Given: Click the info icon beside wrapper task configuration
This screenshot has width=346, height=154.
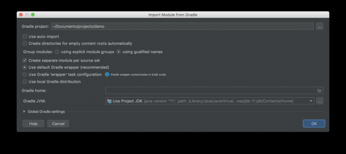Looking at the screenshot, I should pos(107,74).
